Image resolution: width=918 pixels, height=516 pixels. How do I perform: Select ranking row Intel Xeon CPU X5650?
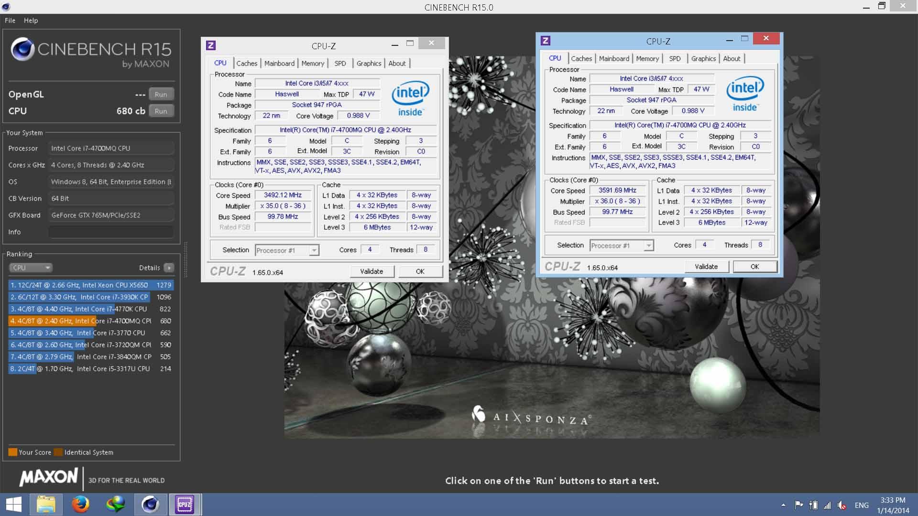point(91,285)
